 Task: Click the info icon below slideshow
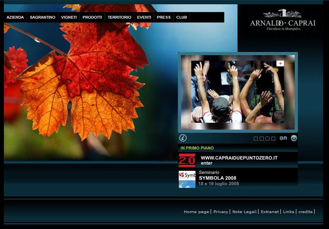183,138
